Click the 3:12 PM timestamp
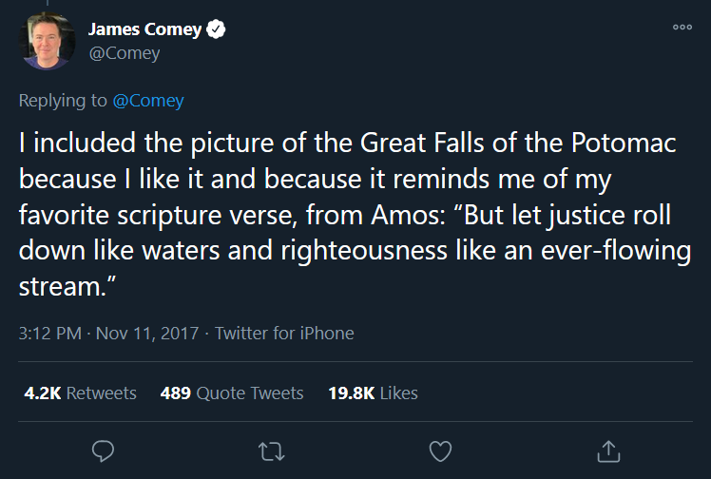The height and width of the screenshot is (479, 711). pyautogui.click(x=49, y=334)
